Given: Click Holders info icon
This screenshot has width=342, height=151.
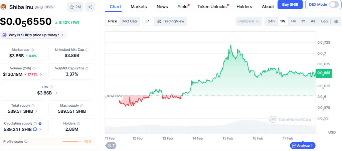Looking at the screenshot, I should pyautogui.click(x=78, y=124).
